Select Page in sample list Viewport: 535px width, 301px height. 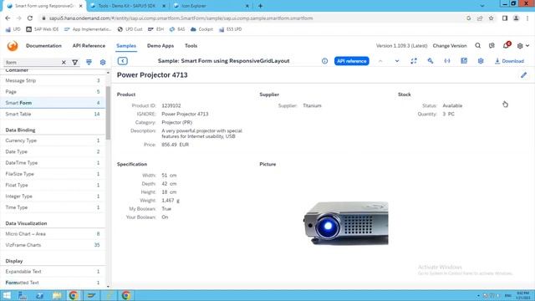pos(53,92)
